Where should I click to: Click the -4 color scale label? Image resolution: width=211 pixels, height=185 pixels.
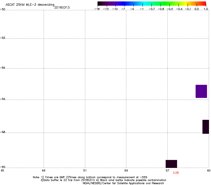pyautogui.click(x=132, y=9)
